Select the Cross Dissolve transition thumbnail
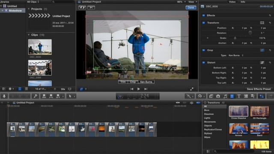The image size is (274, 154). (x=238, y=111)
